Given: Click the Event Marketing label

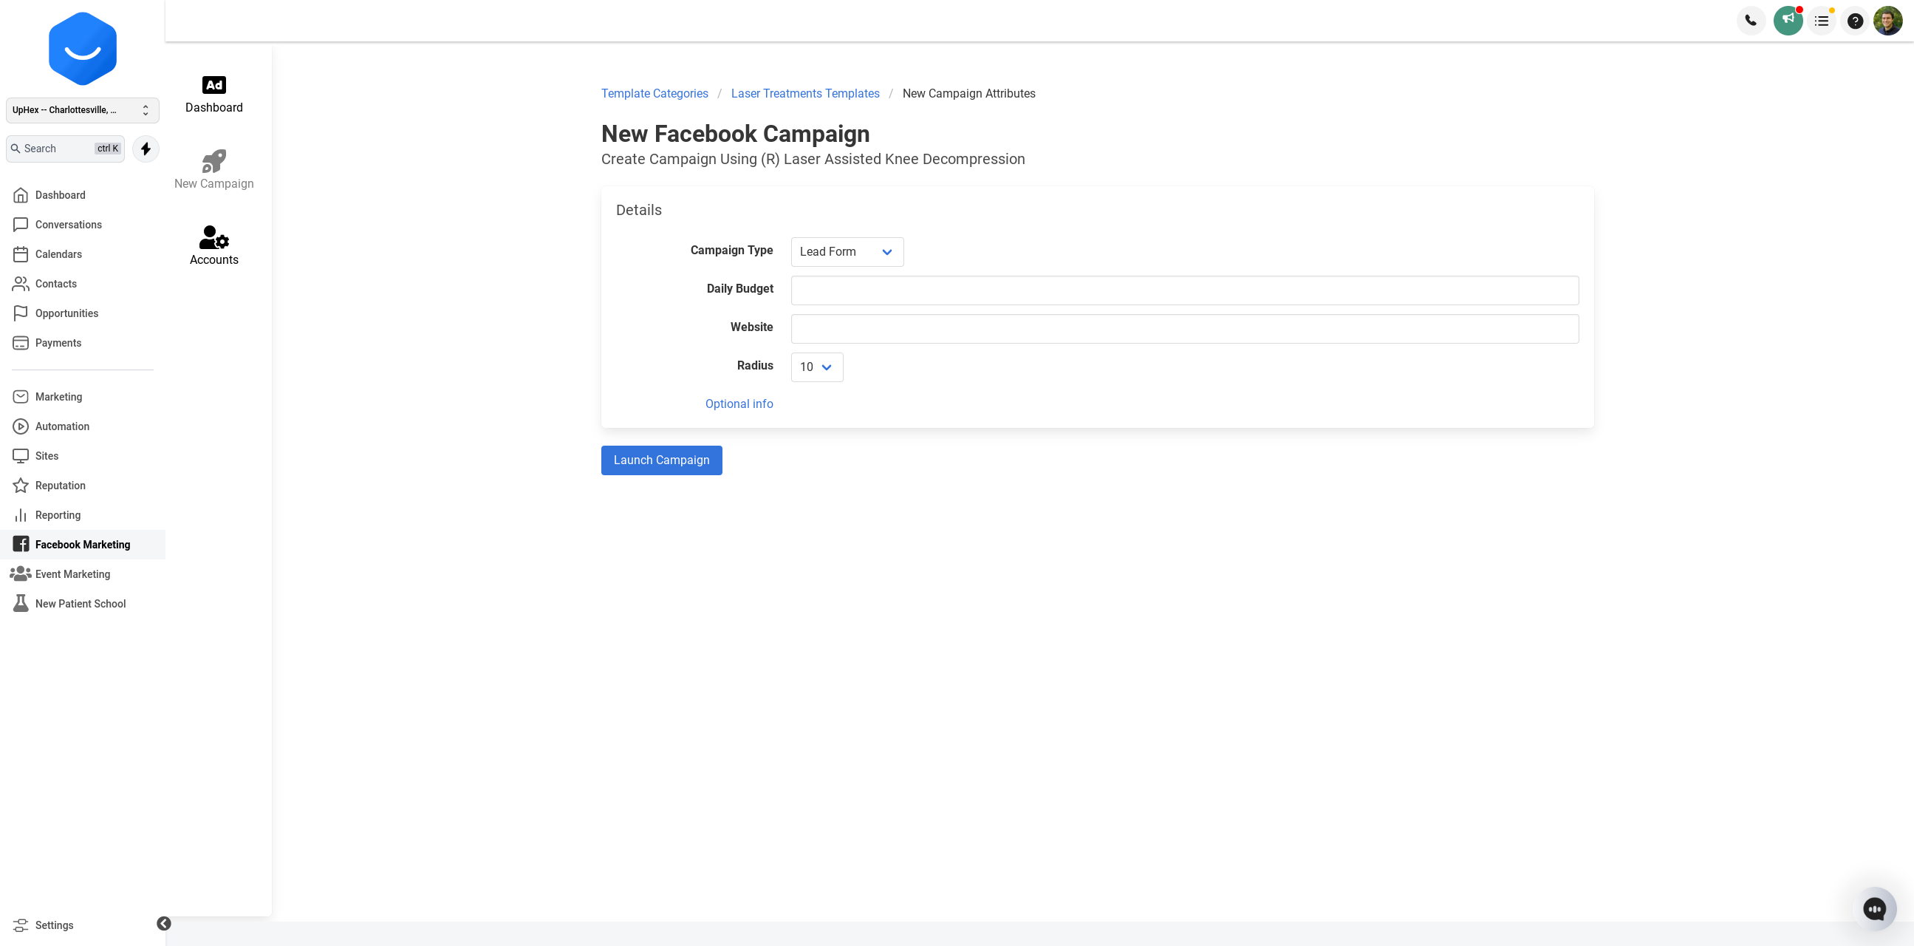Looking at the screenshot, I should [x=73, y=574].
